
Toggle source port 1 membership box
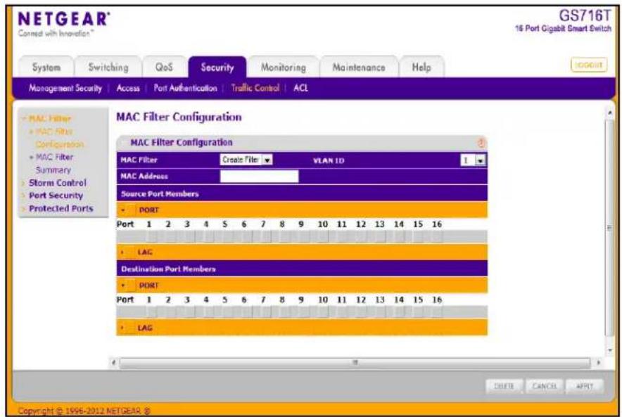click(151, 237)
